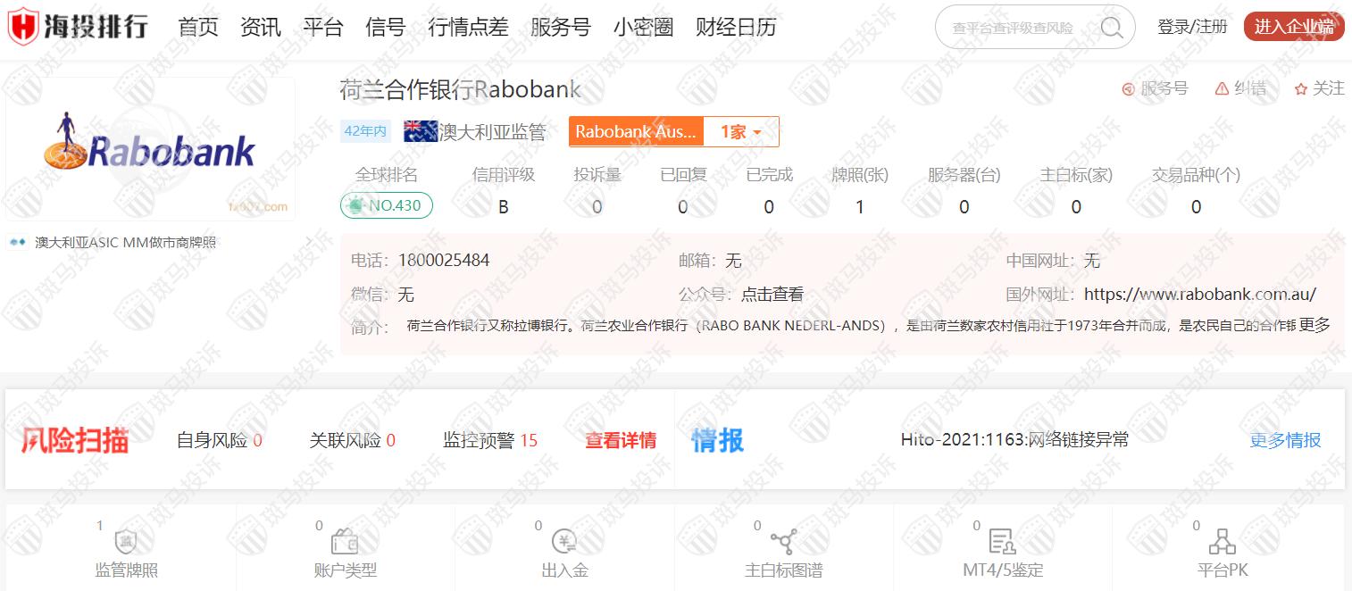Open the 主白标图谱 graph icon
The width and height of the screenshot is (1352, 591).
point(783,542)
